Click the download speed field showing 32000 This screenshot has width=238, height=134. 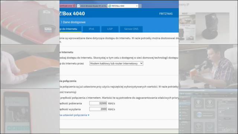[98, 103]
